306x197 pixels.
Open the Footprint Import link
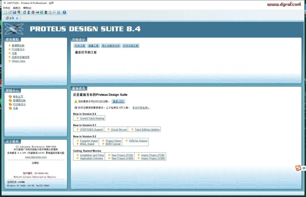pyautogui.click(x=89, y=141)
